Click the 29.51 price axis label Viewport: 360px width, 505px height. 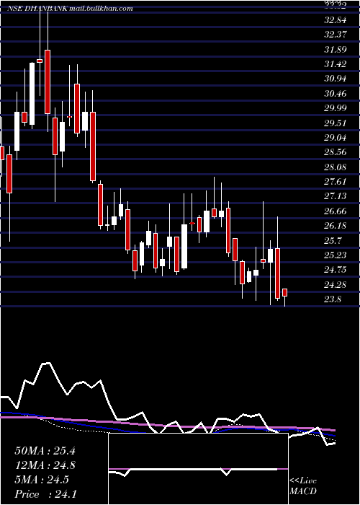tap(336, 123)
